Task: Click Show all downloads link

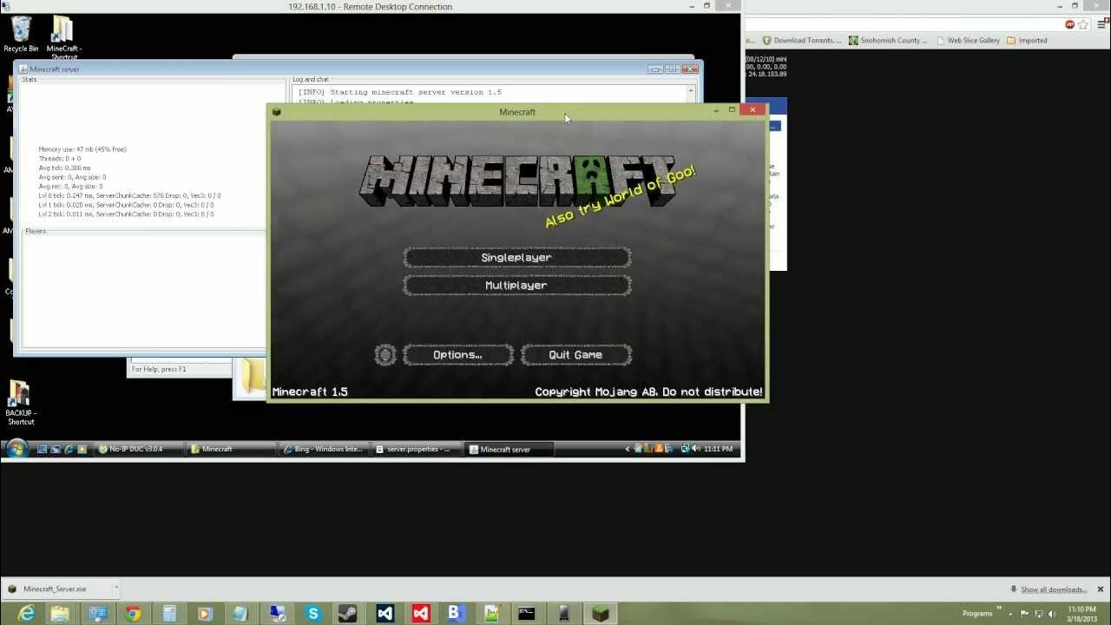Action: point(1054,589)
